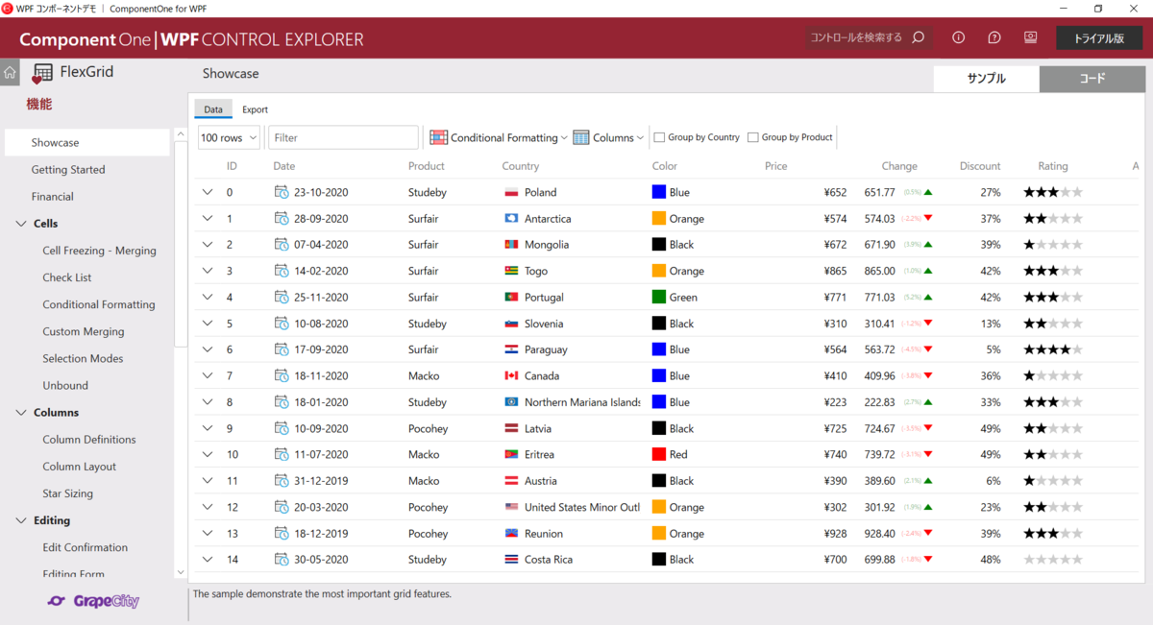Image resolution: width=1153 pixels, height=625 pixels.
Task: Click the Columns table icon
Action: point(580,137)
